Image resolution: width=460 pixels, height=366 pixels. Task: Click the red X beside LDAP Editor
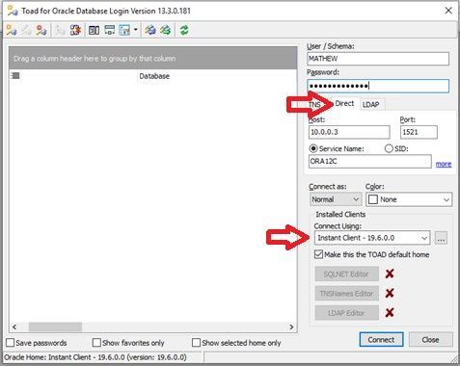(x=390, y=312)
